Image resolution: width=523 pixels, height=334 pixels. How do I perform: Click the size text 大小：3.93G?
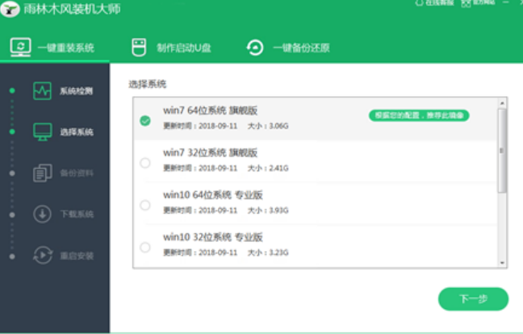click(268, 211)
